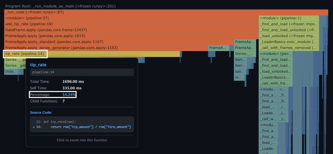Click the "_LoaderBasics.exec_module (..." frame
Viewport: 333px width, 154px height.
pyautogui.click(x=289, y=42)
